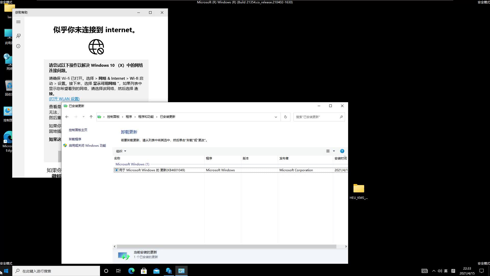Open the HEU_KMS folder on desktop

359,192
